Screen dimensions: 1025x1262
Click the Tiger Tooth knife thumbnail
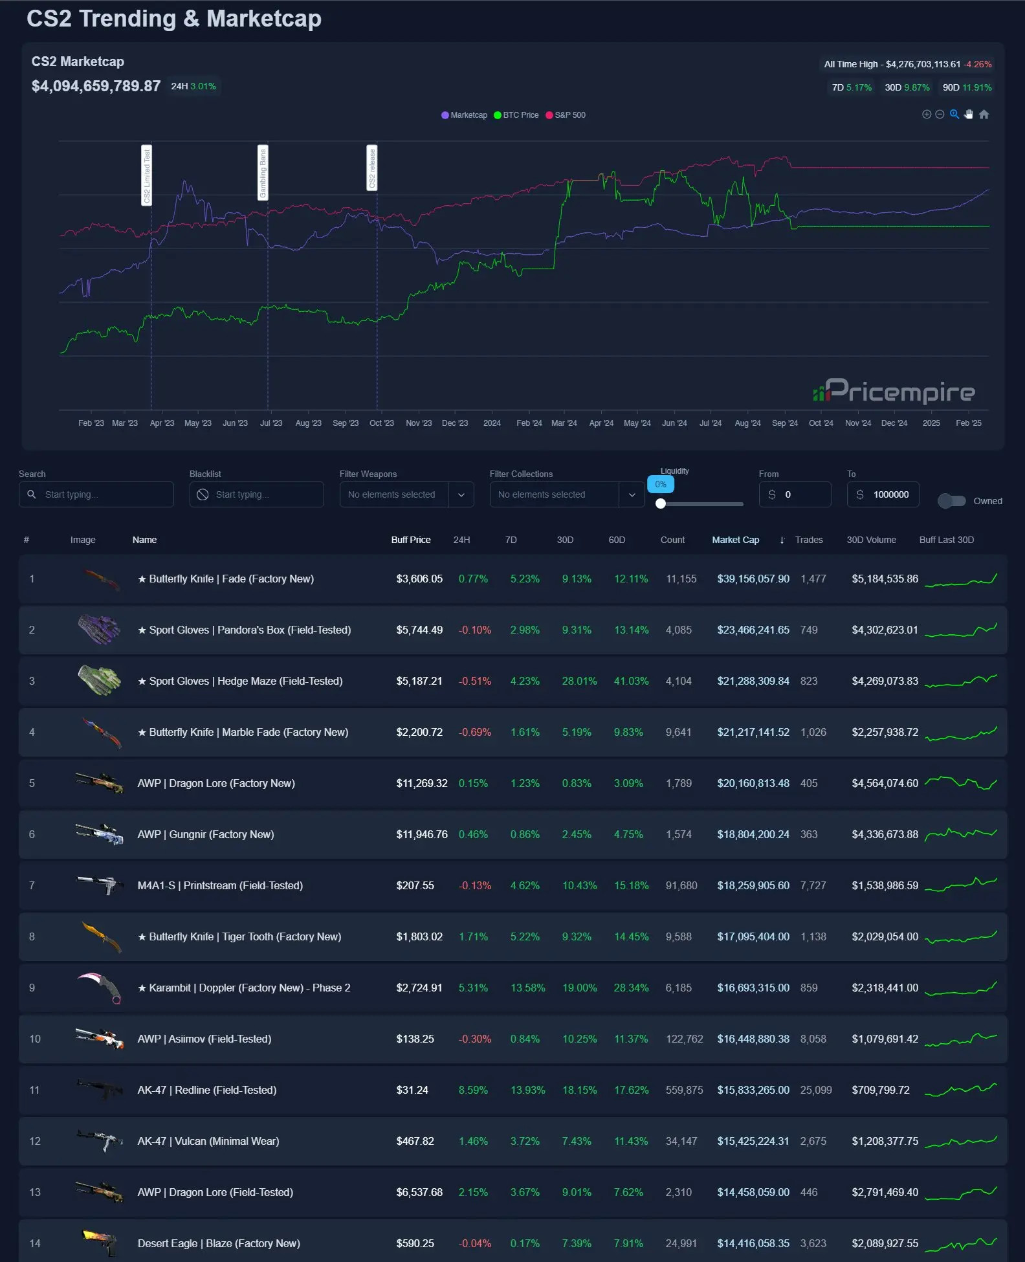[102, 937]
